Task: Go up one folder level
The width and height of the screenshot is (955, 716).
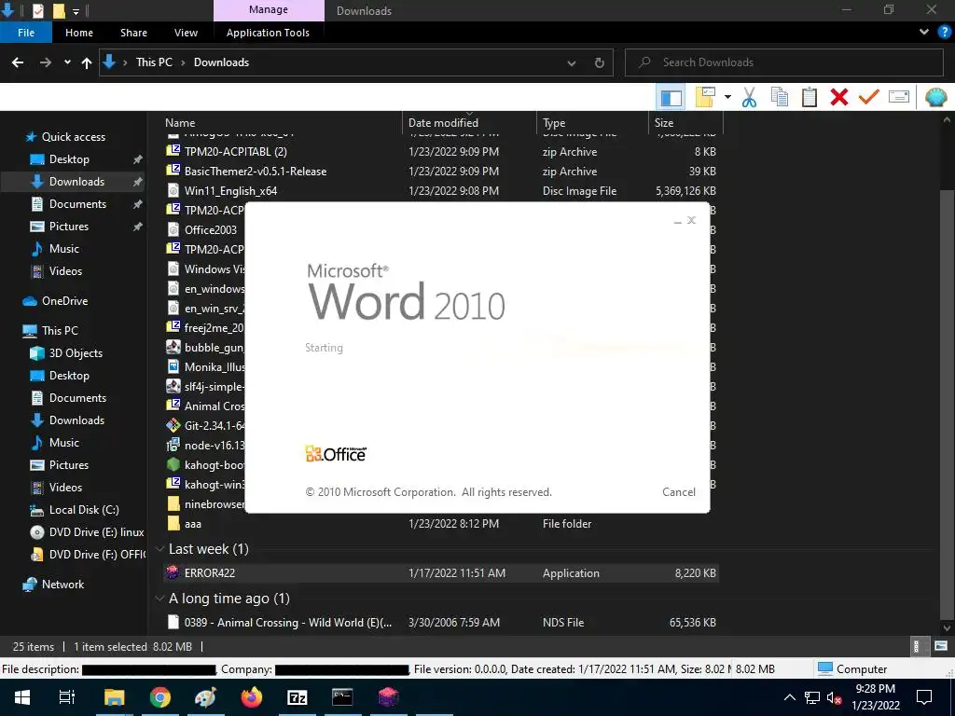Action: [87, 62]
